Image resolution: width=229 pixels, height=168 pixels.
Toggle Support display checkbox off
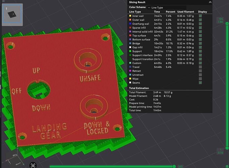[x=200, y=51]
